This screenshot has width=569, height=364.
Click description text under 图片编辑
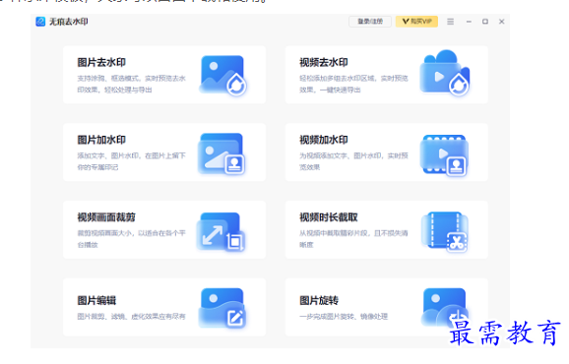(x=131, y=317)
